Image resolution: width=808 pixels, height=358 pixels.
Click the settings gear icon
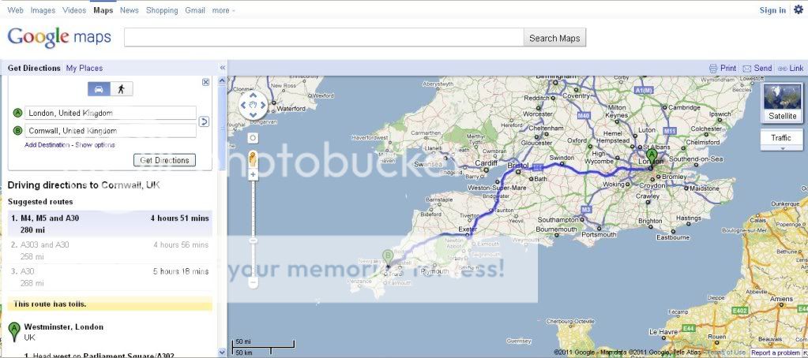click(799, 9)
